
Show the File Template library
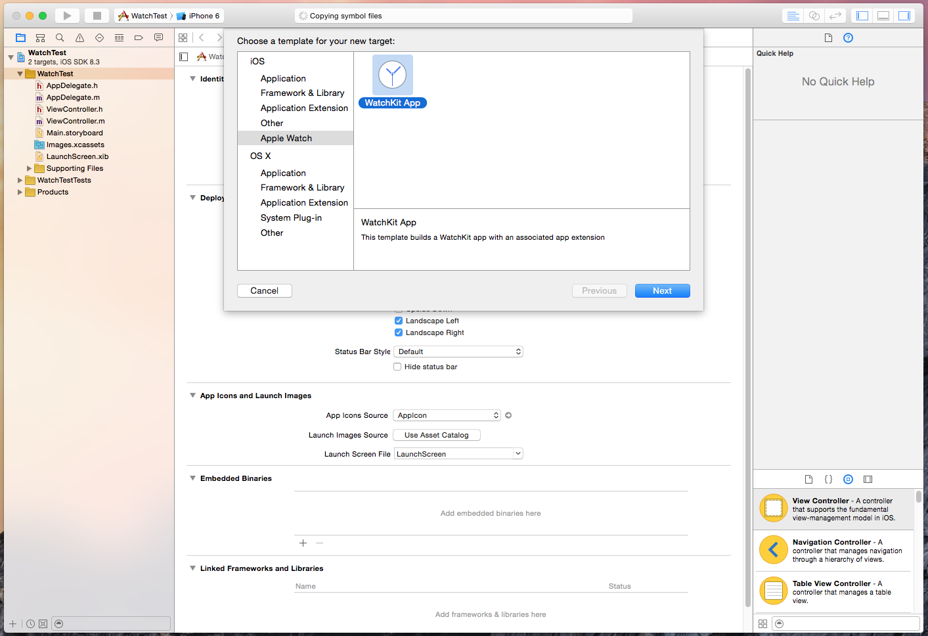point(808,480)
